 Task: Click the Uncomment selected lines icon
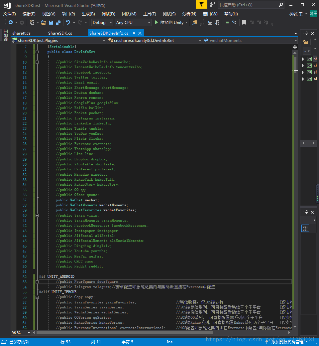(234, 23)
